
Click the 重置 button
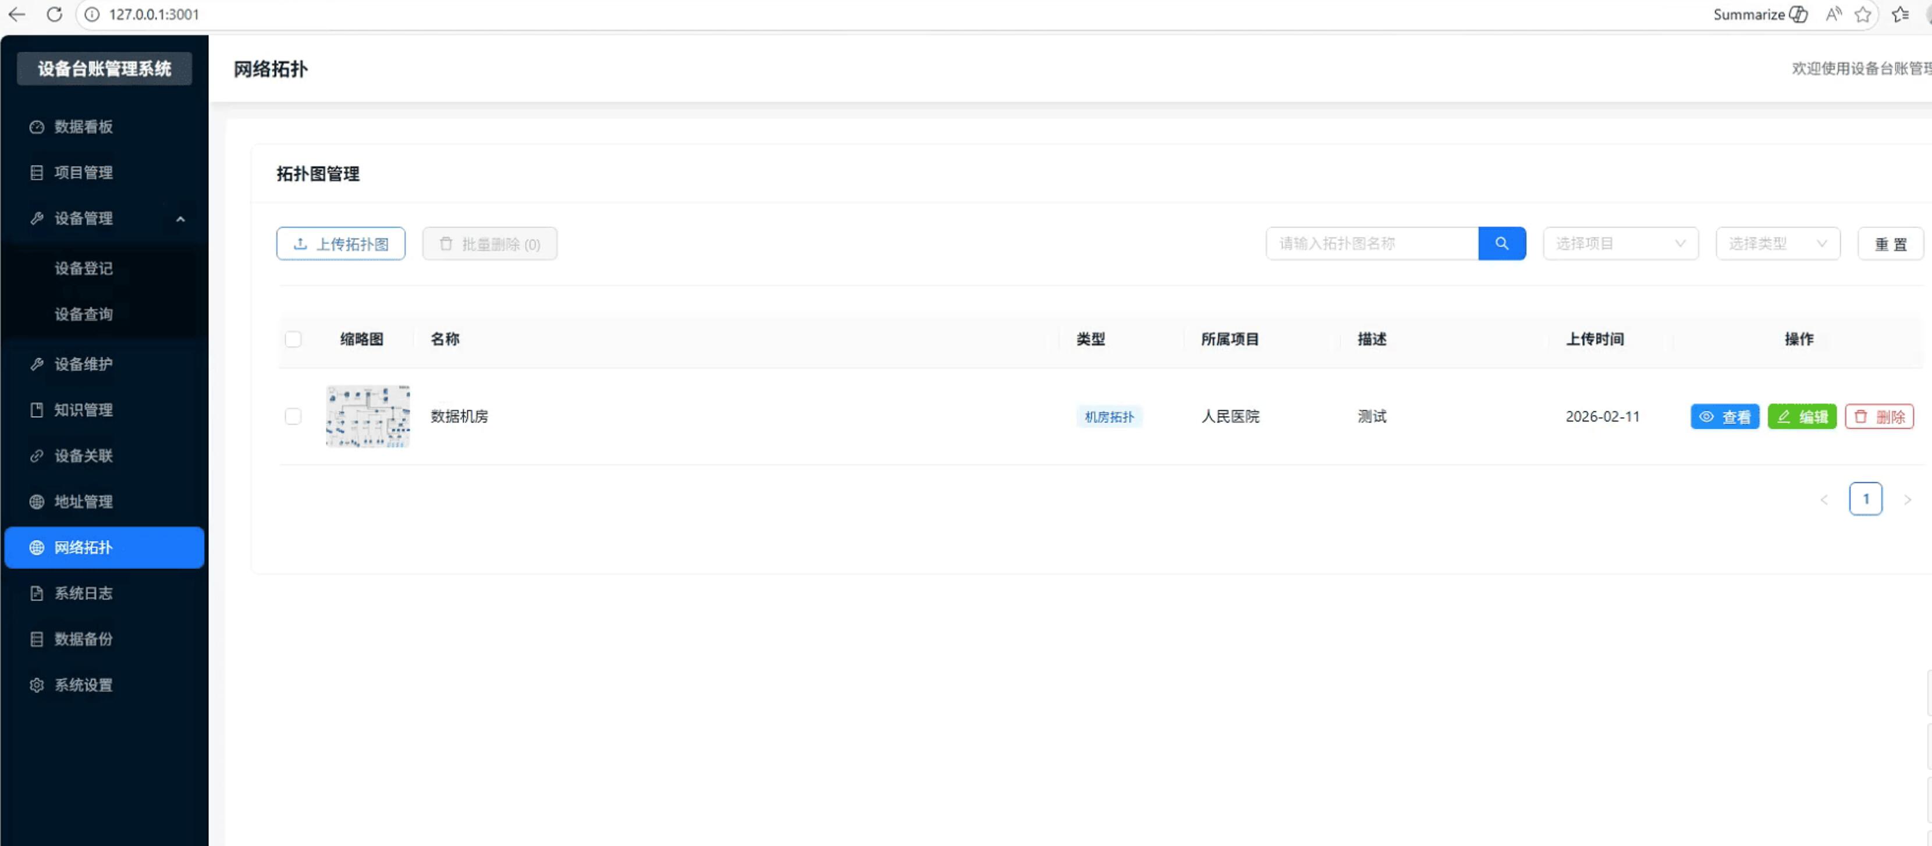tap(1890, 244)
